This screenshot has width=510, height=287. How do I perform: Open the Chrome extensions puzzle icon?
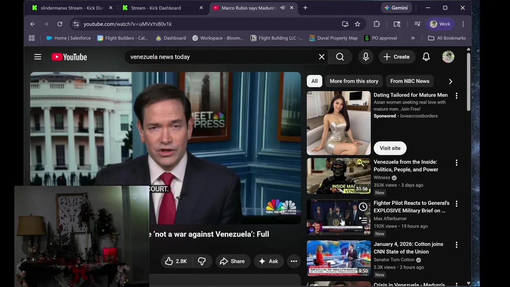(x=377, y=24)
